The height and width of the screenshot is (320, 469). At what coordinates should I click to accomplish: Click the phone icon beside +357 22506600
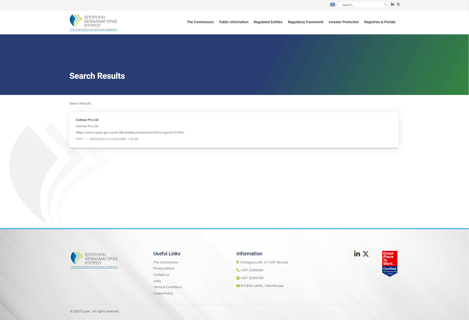click(x=238, y=270)
